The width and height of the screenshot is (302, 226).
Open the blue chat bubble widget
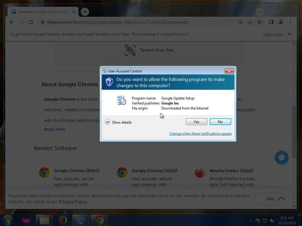point(281,158)
